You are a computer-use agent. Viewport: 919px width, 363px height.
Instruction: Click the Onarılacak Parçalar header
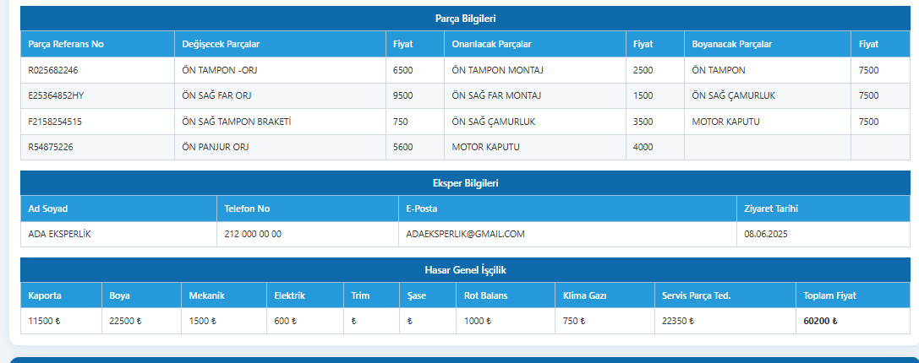pyautogui.click(x=490, y=44)
